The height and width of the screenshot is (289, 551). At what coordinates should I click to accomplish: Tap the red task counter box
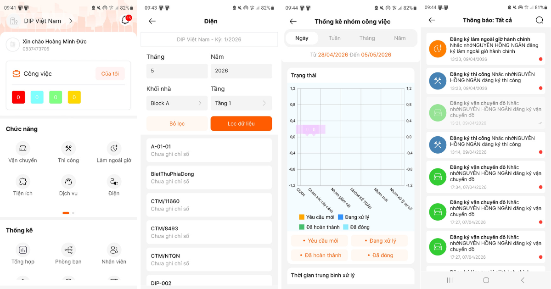(18, 97)
